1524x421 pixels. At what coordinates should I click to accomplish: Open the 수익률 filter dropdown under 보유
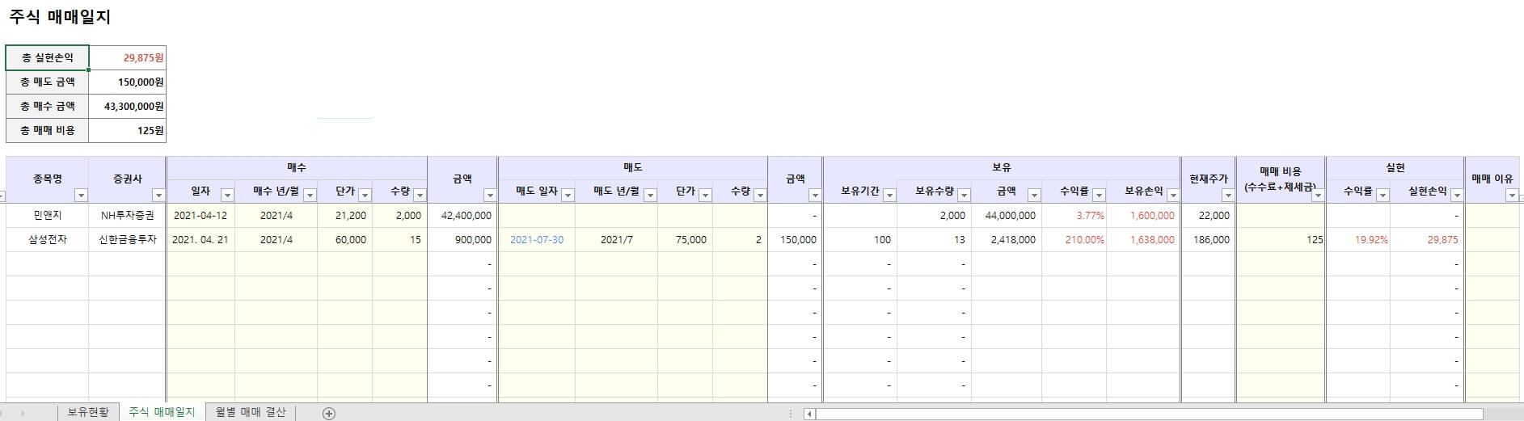click(1098, 195)
